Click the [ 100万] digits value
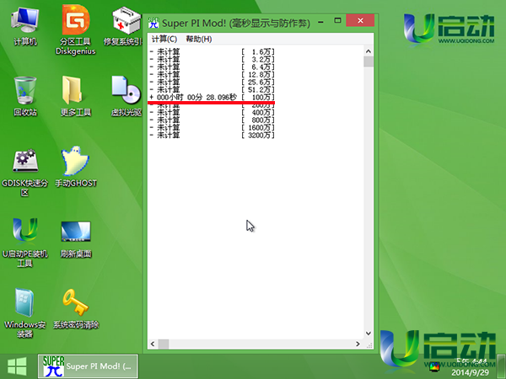The image size is (506, 379). 258,98
